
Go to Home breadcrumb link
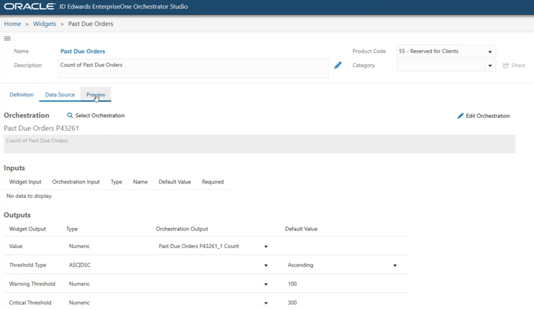point(13,24)
